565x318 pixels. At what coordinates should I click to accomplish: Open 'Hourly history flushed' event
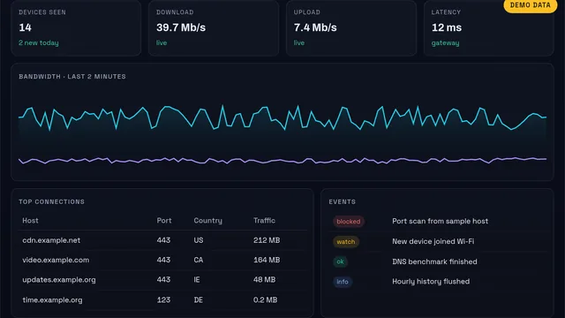[x=431, y=281]
